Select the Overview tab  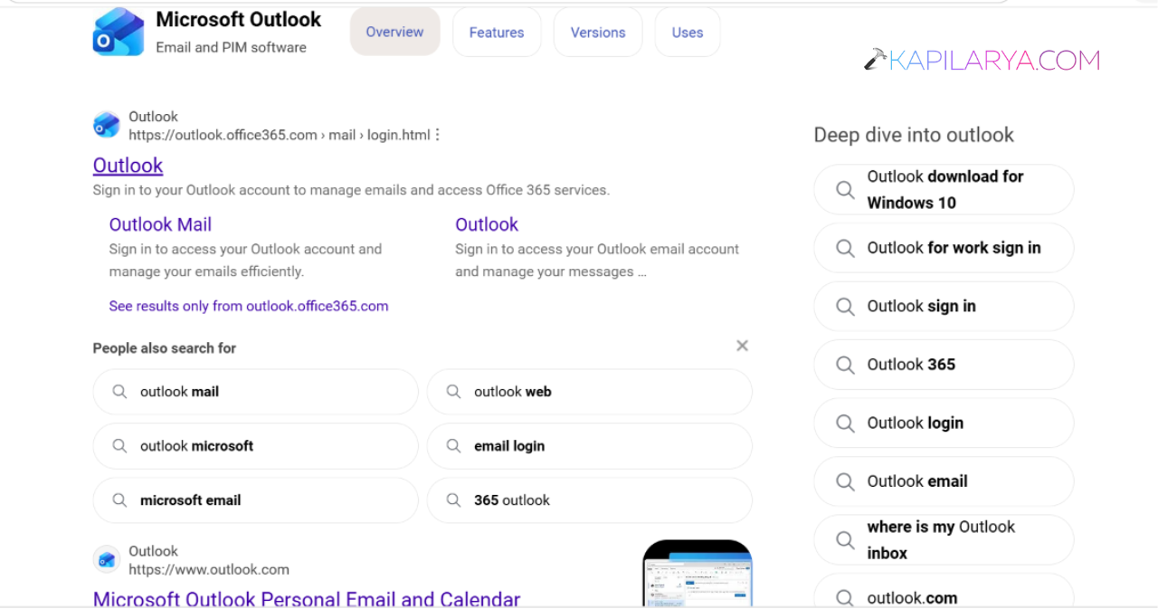coord(394,32)
